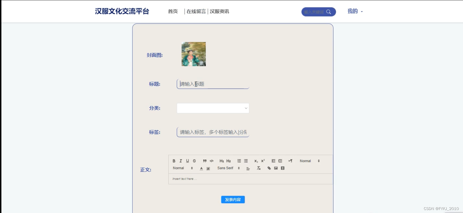This screenshot has height=213, width=463.
Task: Click into the editor text area
Action: [x=251, y=179]
